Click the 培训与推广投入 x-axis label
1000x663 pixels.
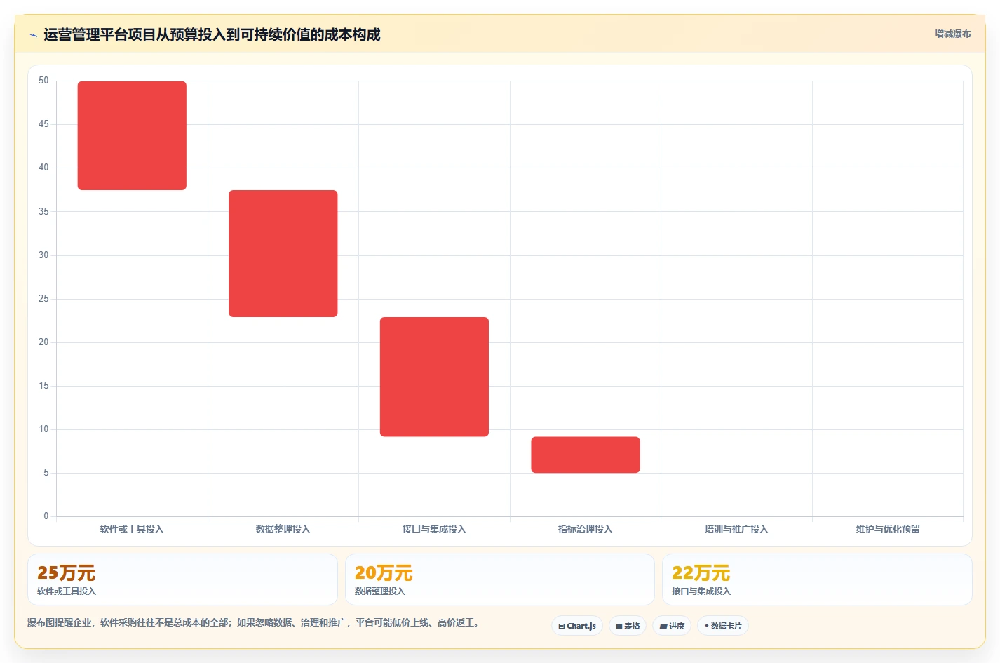[736, 529]
